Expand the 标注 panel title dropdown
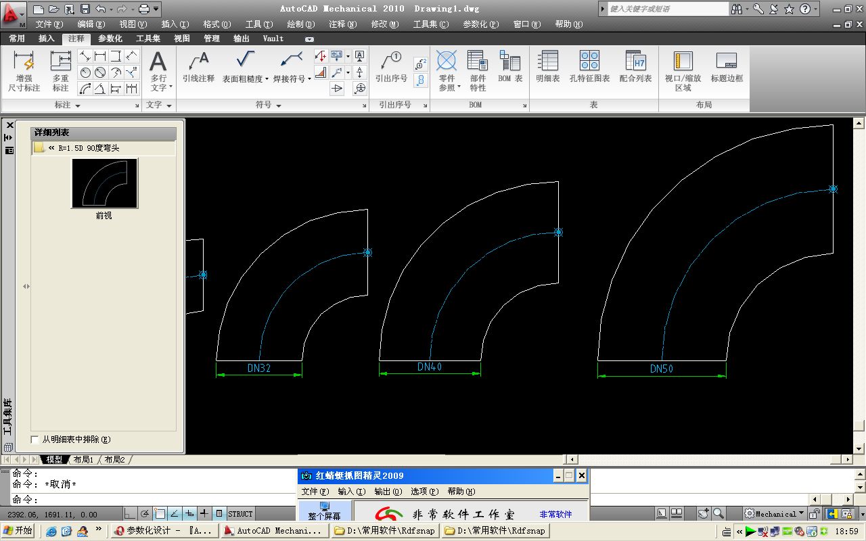The height and width of the screenshot is (541, 866). point(78,105)
